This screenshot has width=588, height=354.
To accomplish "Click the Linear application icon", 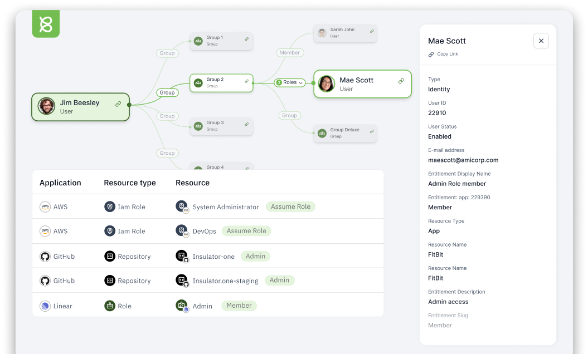I will (x=45, y=306).
